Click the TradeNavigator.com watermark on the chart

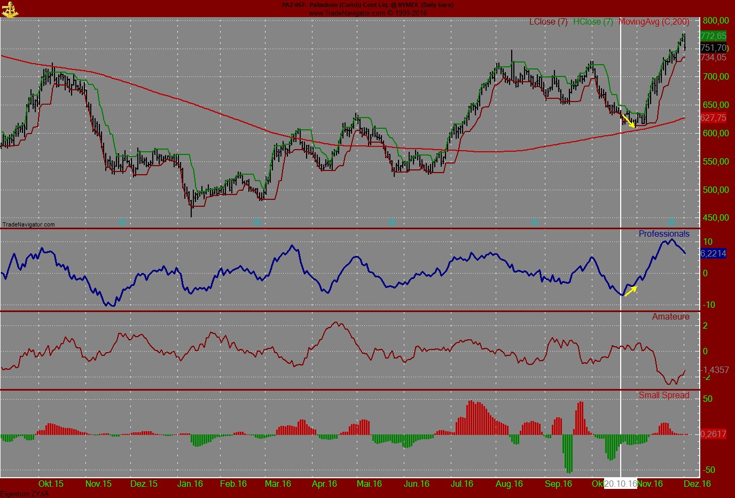click(x=29, y=225)
